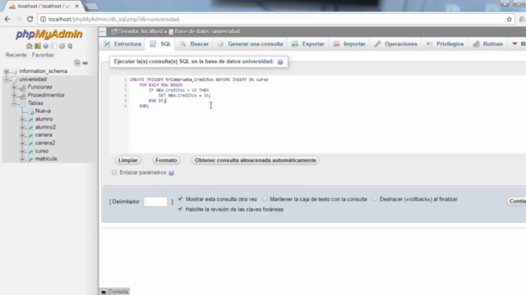The width and height of the screenshot is (526, 295).
Task: Click the information_schema database icon
Action: (x=14, y=71)
